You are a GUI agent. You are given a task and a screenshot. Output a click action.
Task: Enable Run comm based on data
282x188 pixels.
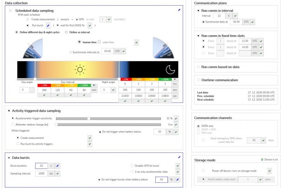[x=198, y=67]
